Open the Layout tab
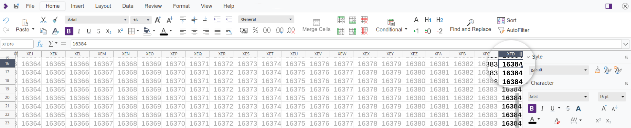 tap(103, 6)
